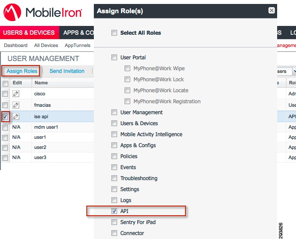Image resolution: width=296 pixels, height=239 pixels.
Task: Enable the Sentry For iPad role
Action: pyautogui.click(x=114, y=222)
